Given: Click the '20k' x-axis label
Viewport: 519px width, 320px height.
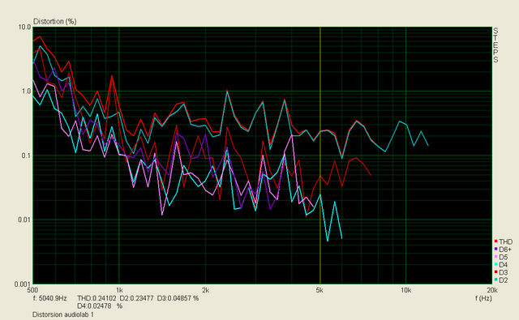Looking at the screenshot, I should 492,290.
